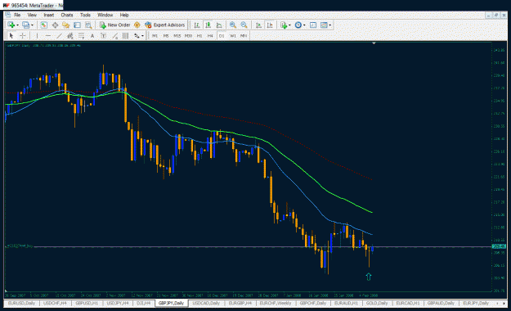Viewport: 511px width, 311px height.
Task: Select the Fibonacci Retracement tool
Action: point(81,35)
